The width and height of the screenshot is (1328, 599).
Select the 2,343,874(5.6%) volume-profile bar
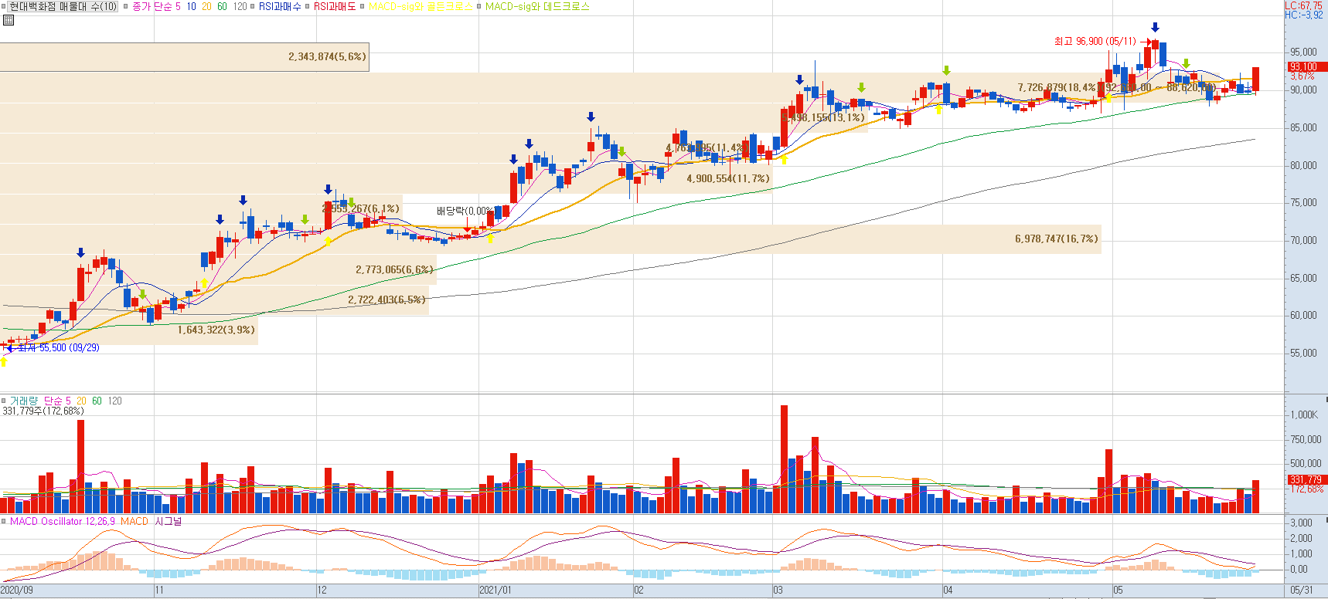[185, 57]
